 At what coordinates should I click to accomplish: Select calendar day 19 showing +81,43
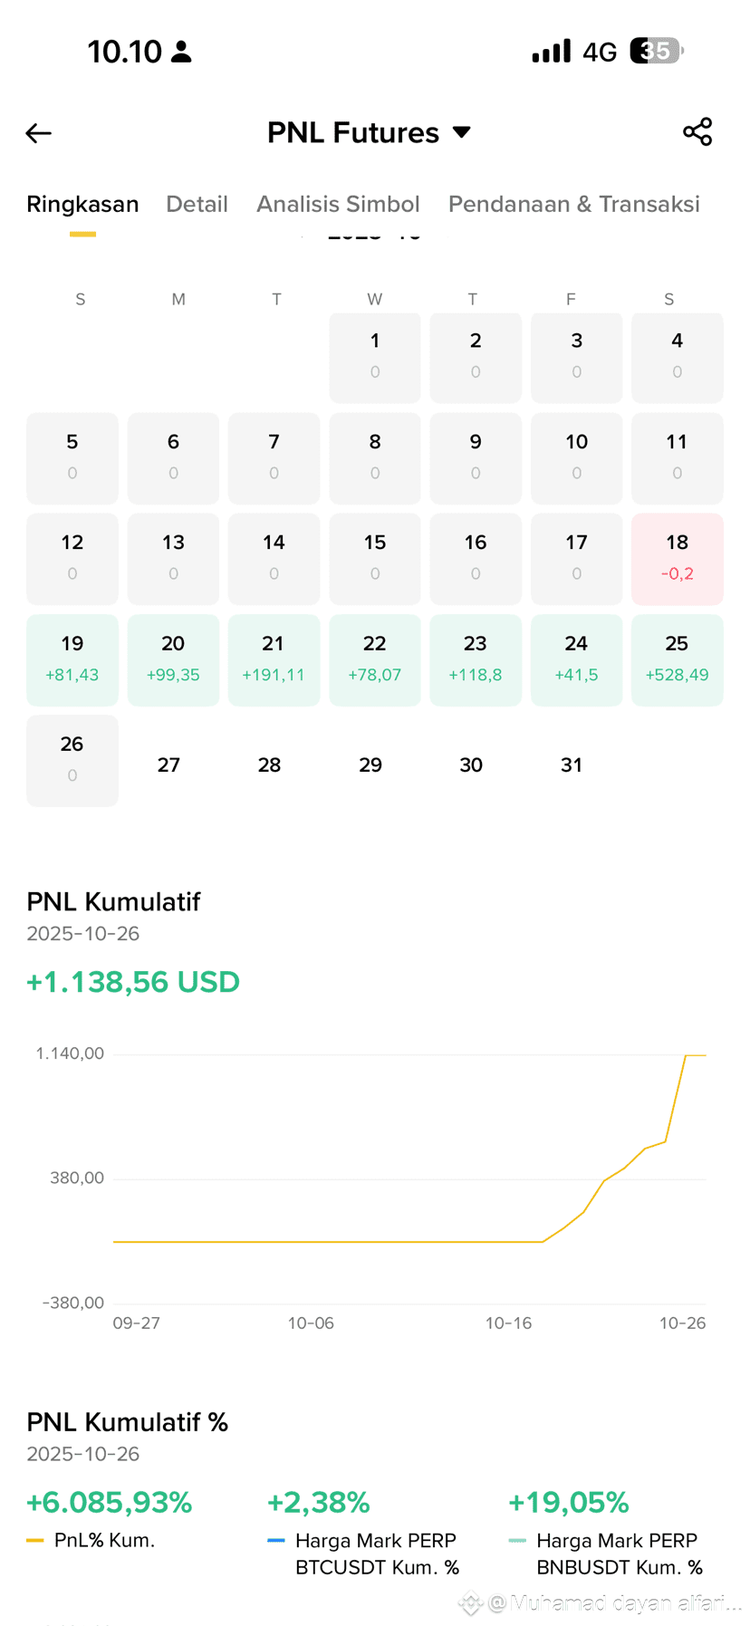tap(72, 659)
